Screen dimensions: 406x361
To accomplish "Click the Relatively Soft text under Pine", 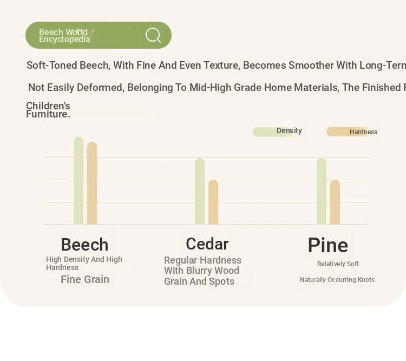I will (338, 264).
